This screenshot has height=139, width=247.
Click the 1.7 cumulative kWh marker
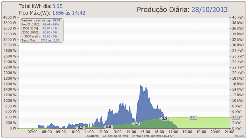(x=136, y=123)
